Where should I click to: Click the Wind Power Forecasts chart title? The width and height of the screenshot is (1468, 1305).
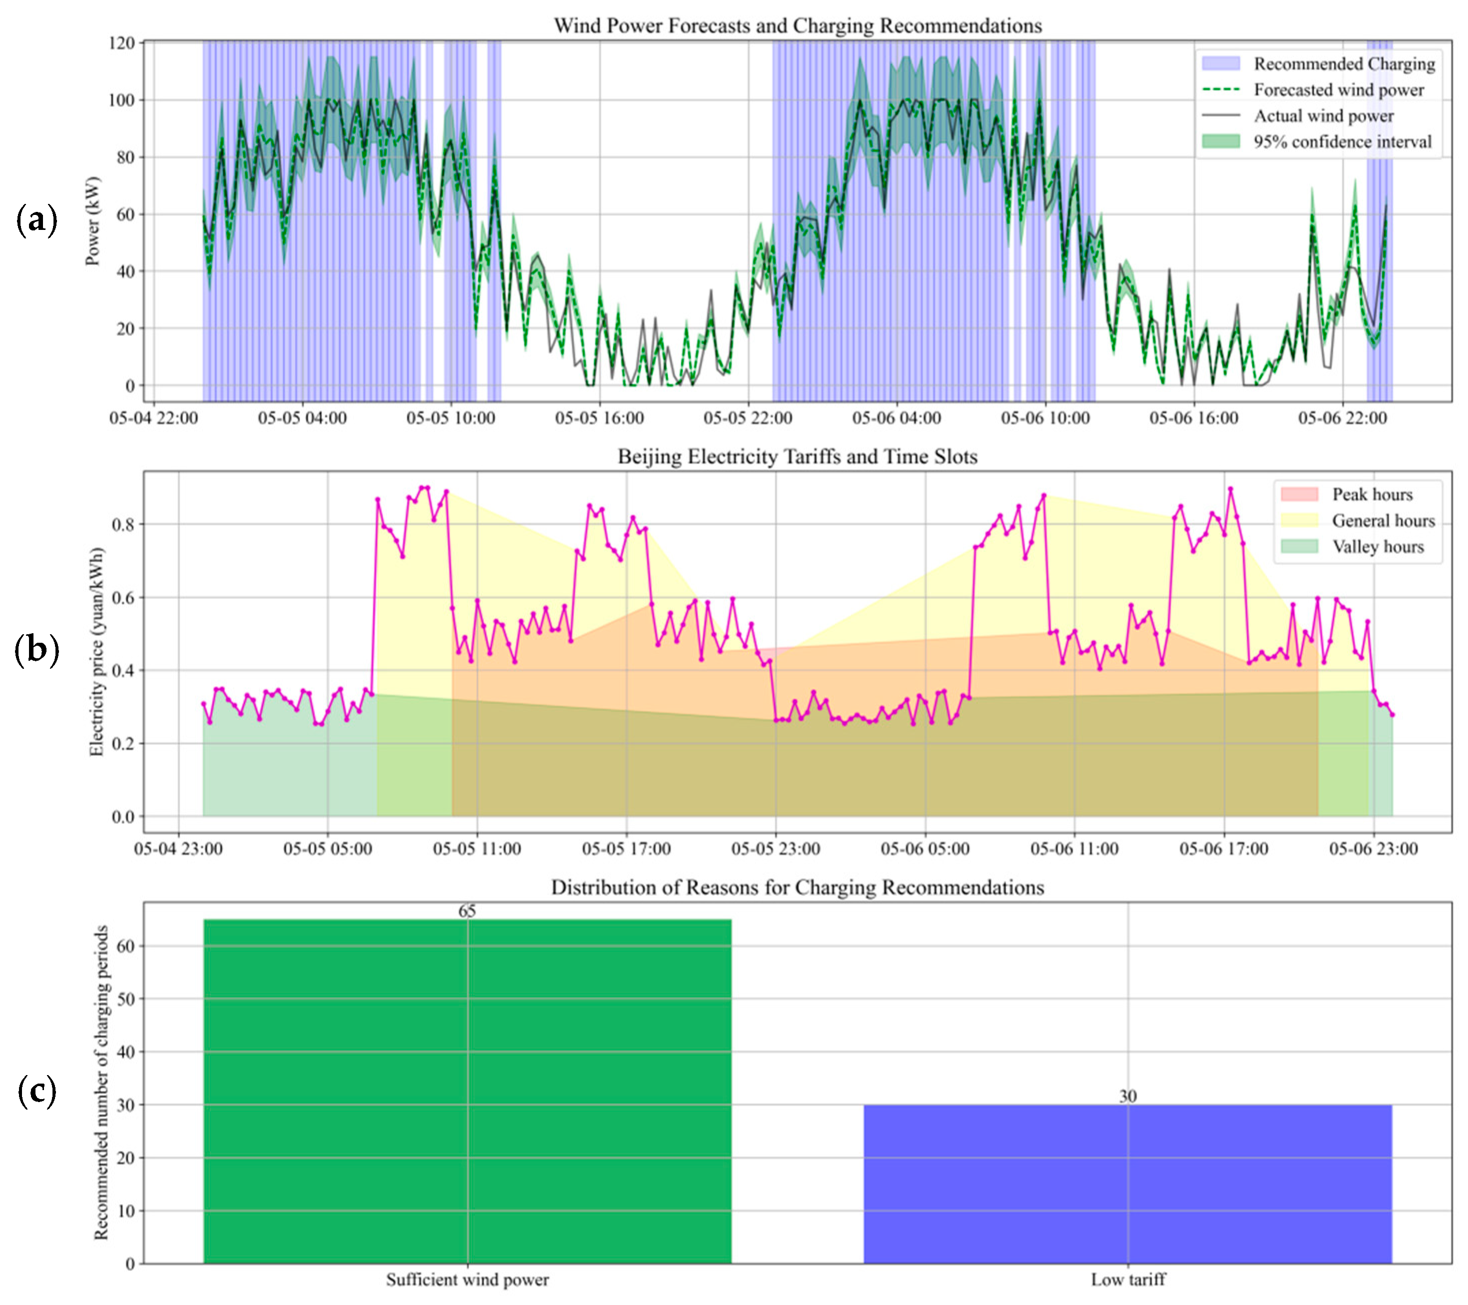[x=797, y=26]
